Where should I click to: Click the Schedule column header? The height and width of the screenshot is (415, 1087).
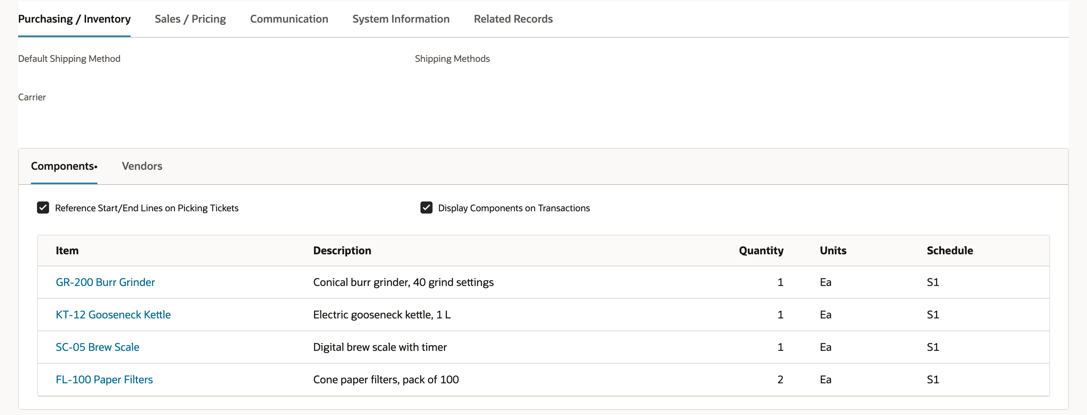point(950,251)
